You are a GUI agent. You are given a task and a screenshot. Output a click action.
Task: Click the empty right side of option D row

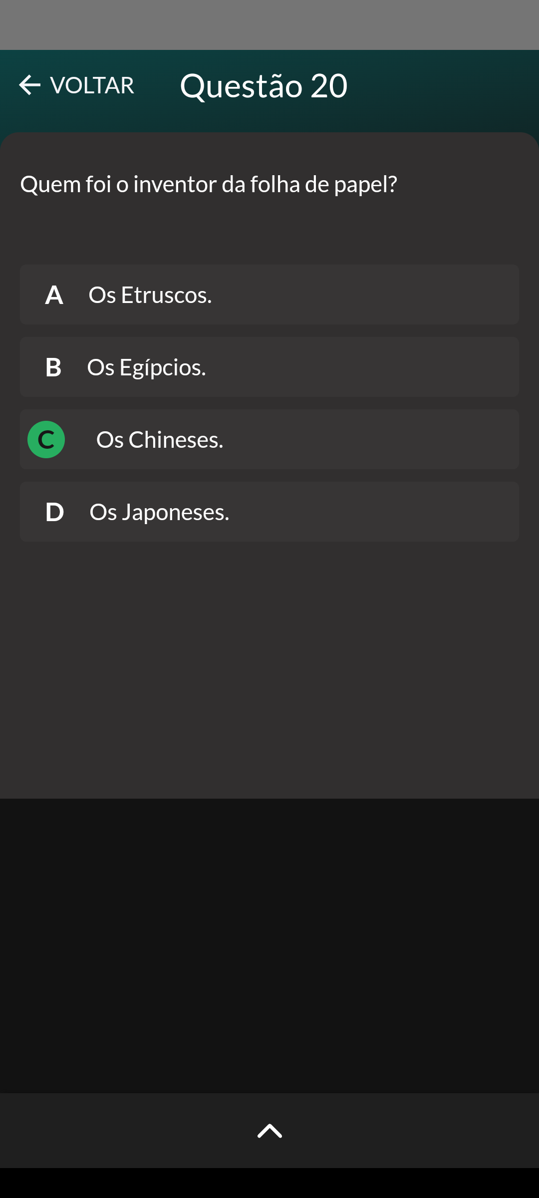399,512
